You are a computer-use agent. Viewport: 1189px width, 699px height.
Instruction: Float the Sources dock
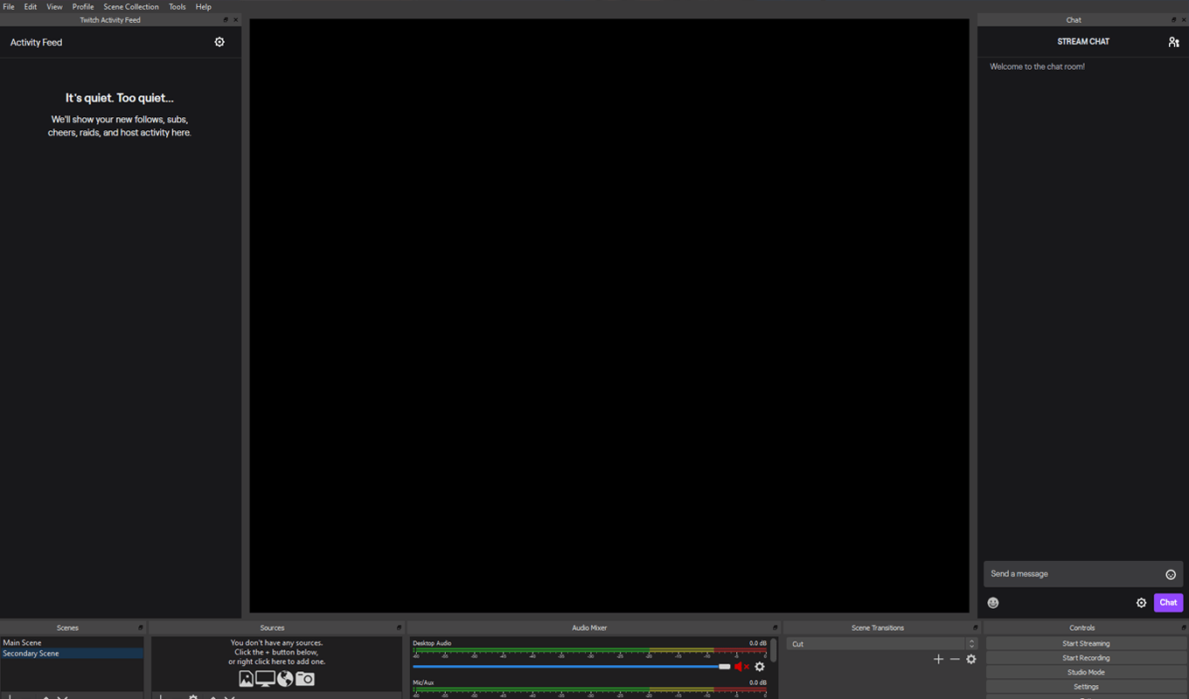[399, 628]
